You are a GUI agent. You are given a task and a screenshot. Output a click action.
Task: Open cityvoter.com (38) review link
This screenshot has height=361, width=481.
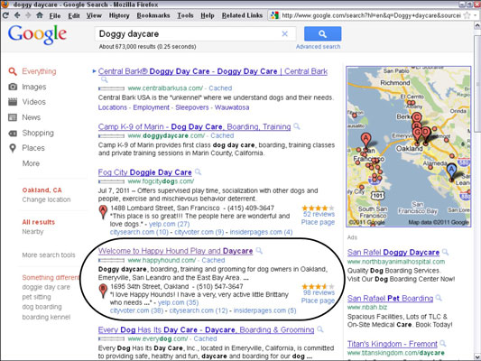[136, 310]
